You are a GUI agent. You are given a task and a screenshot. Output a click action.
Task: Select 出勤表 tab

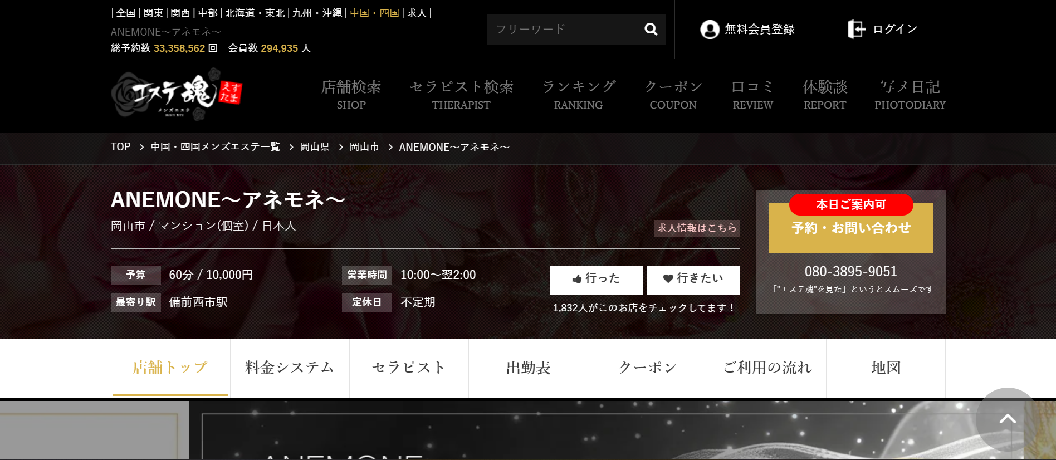click(528, 368)
